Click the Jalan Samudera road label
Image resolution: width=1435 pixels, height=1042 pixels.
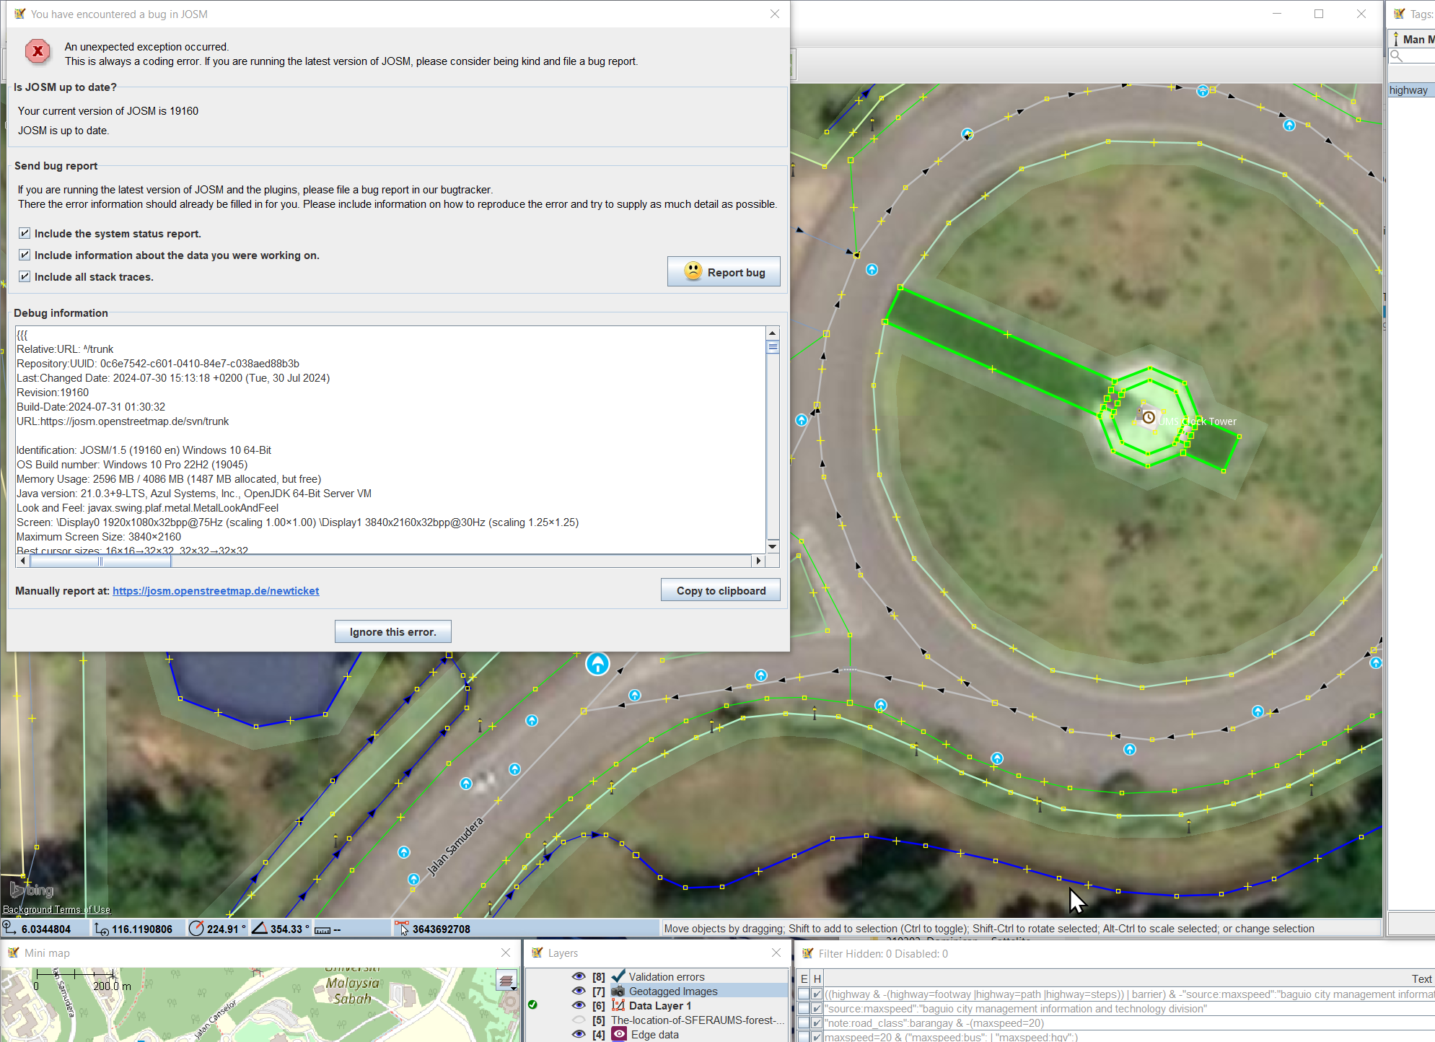pyautogui.click(x=455, y=846)
